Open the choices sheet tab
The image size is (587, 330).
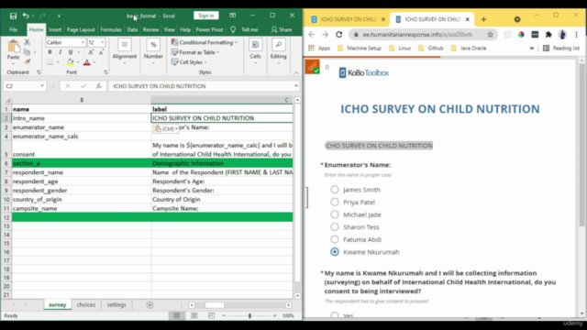(x=86, y=305)
